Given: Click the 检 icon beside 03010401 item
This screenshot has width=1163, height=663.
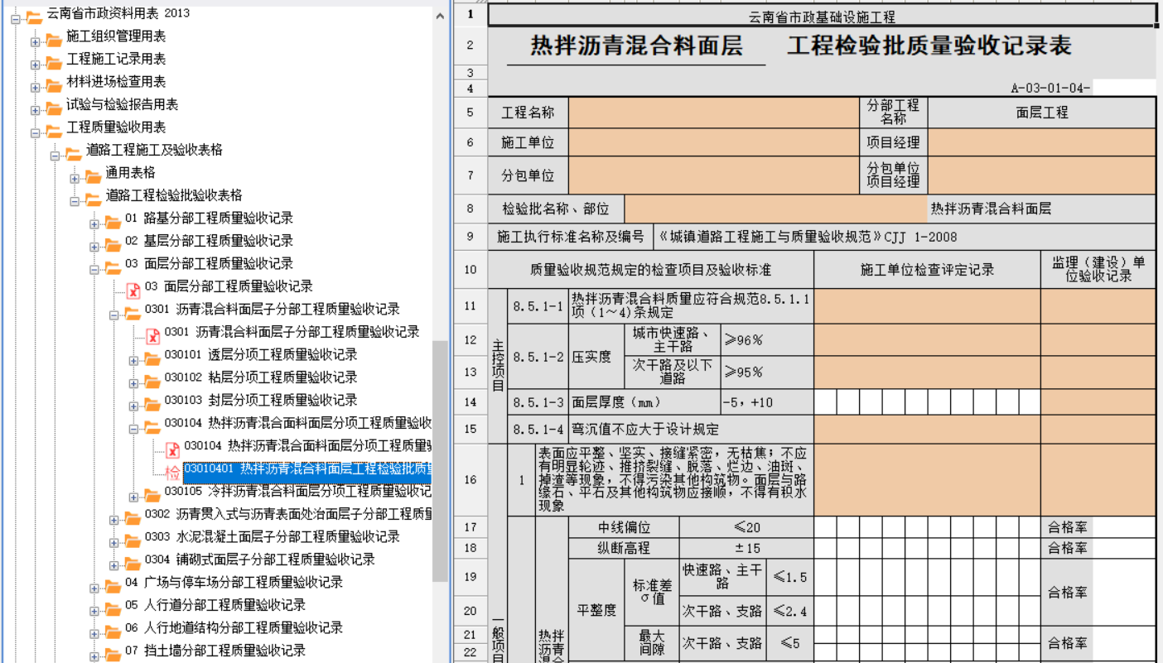Looking at the screenshot, I should (x=172, y=472).
